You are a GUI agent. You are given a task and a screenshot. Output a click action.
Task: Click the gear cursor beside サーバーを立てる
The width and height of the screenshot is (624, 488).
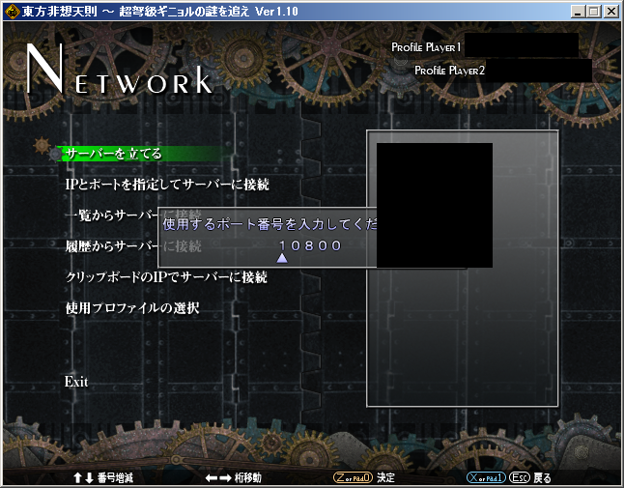point(47,149)
